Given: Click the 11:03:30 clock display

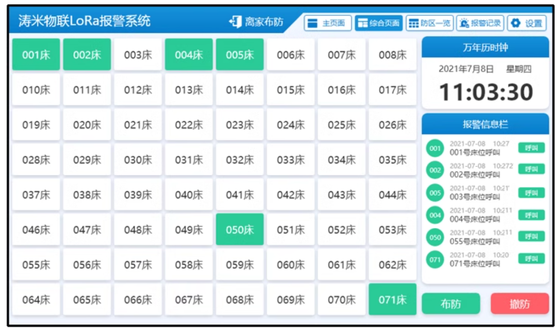Looking at the screenshot, I should (485, 92).
